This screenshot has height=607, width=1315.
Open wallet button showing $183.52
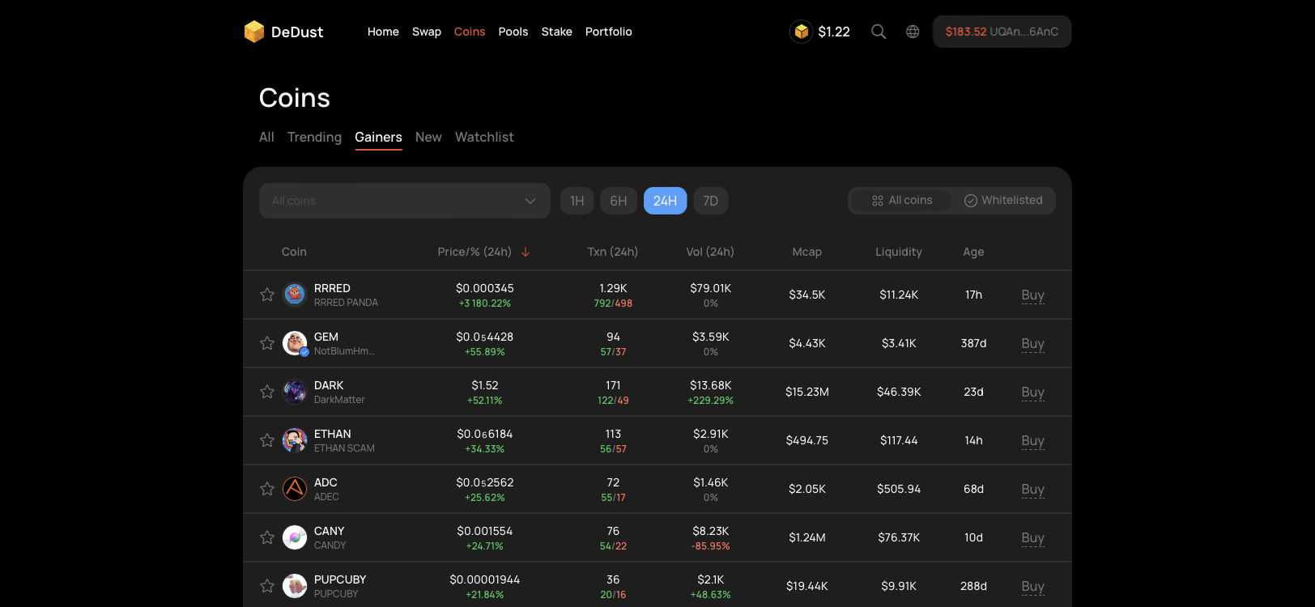pyautogui.click(x=1002, y=32)
